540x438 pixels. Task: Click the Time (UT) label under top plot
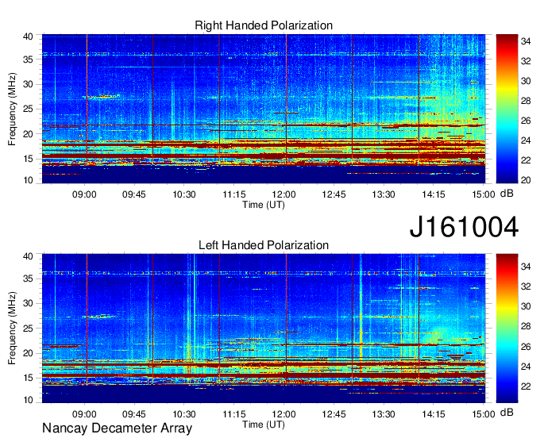[x=264, y=205]
